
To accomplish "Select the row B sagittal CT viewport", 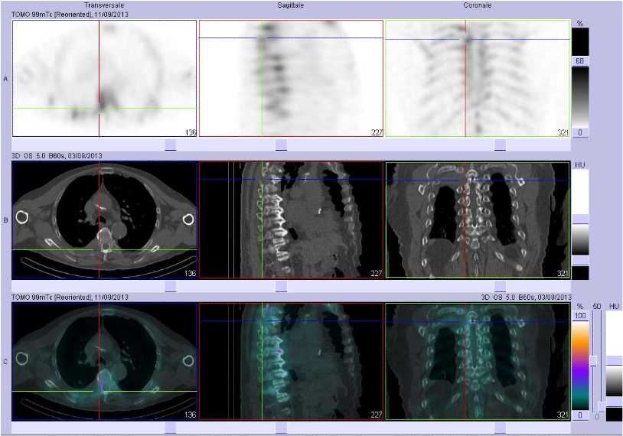I will pos(291,220).
